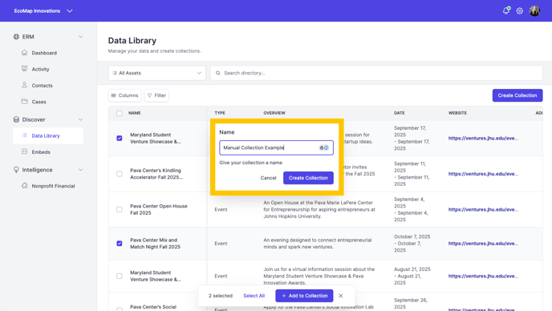The height and width of the screenshot is (311, 552).
Task: Open the Columns options button
Action: click(124, 95)
